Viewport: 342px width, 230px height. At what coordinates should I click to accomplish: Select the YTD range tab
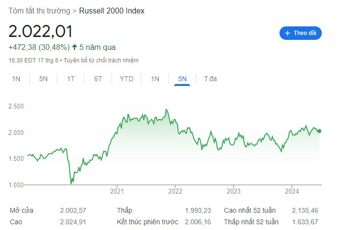pos(127,79)
